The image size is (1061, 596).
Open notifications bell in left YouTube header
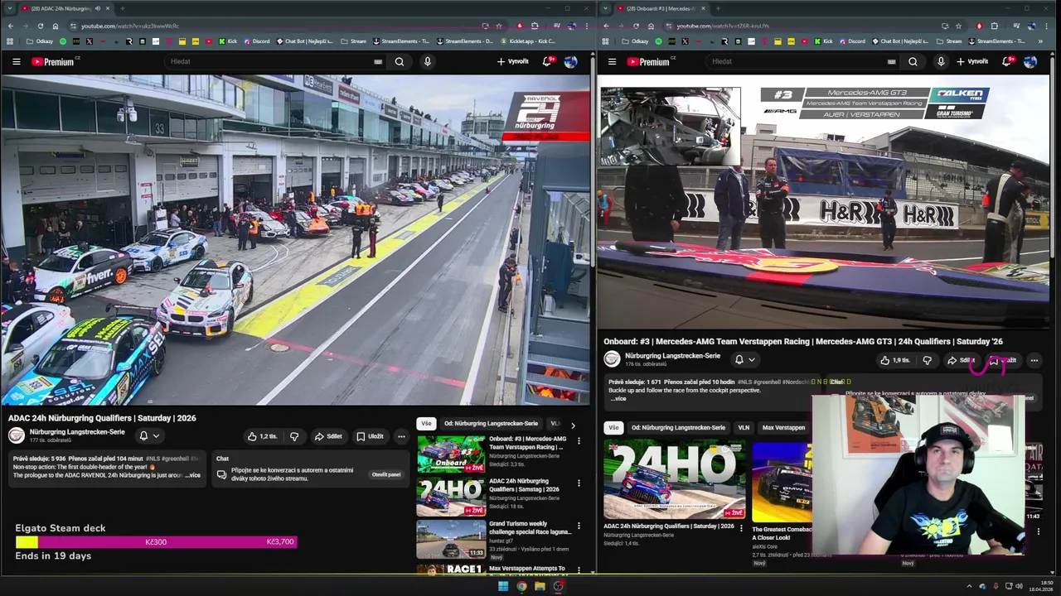coord(547,61)
